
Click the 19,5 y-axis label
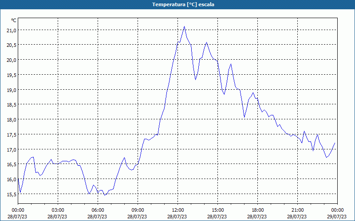click(x=11, y=75)
